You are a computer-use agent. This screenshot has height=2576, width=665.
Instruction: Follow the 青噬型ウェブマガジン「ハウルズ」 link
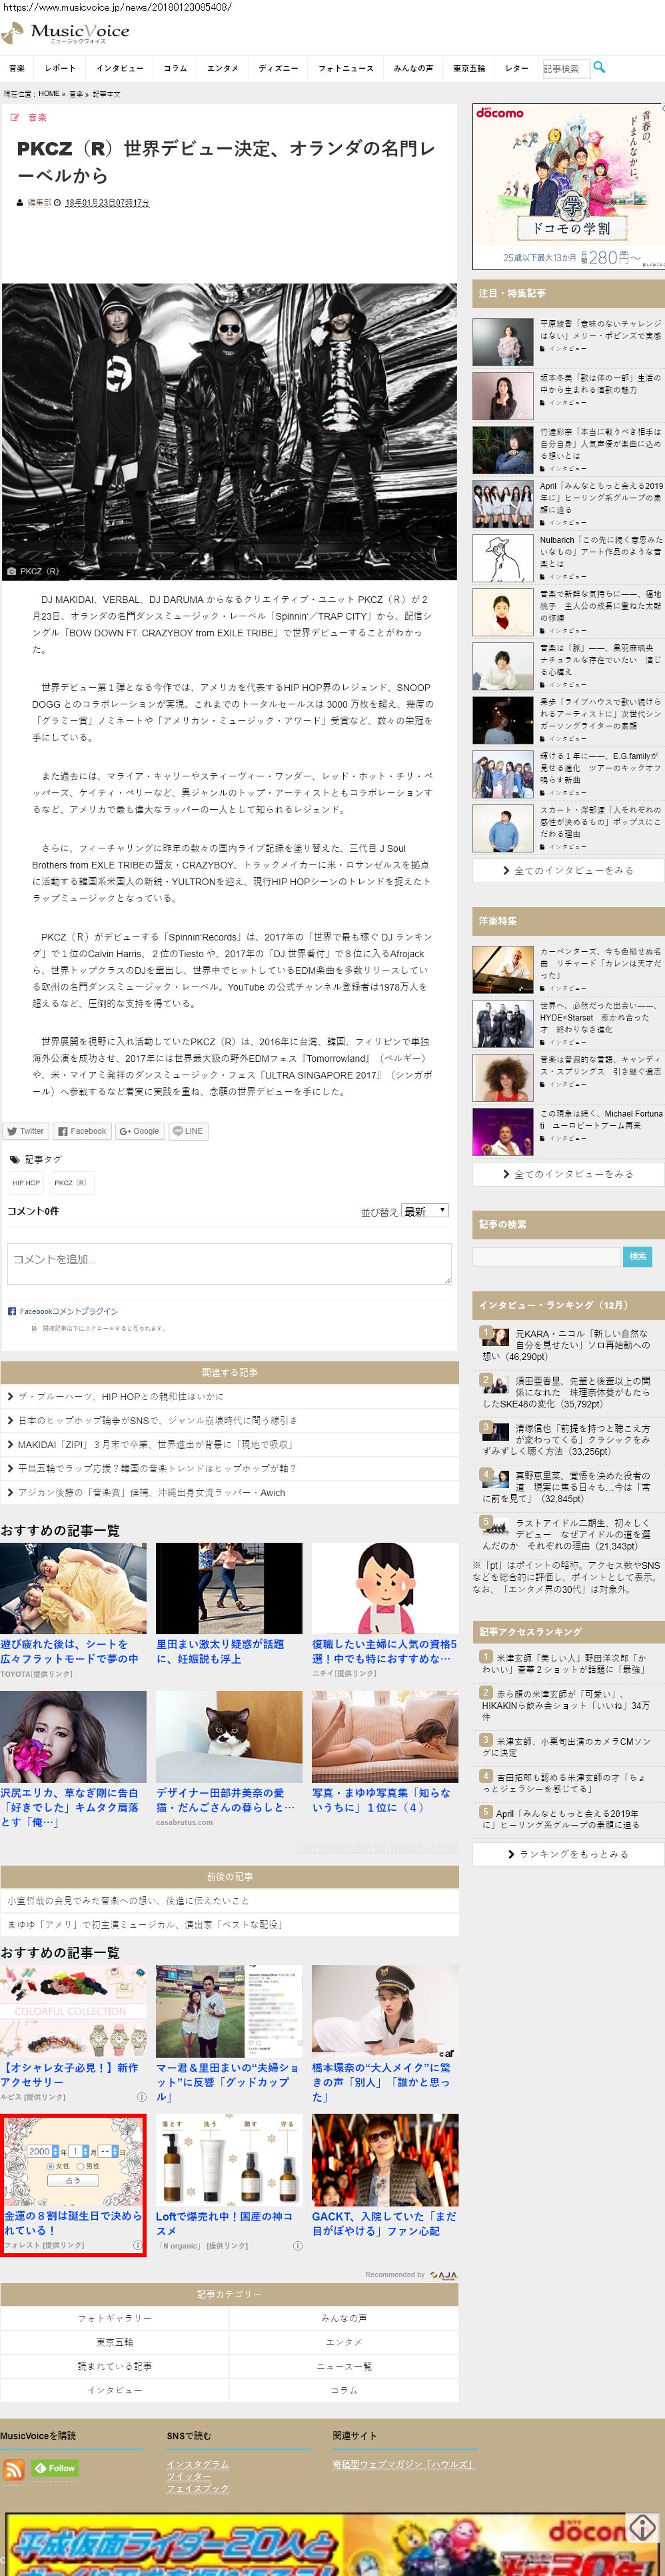tap(404, 2464)
